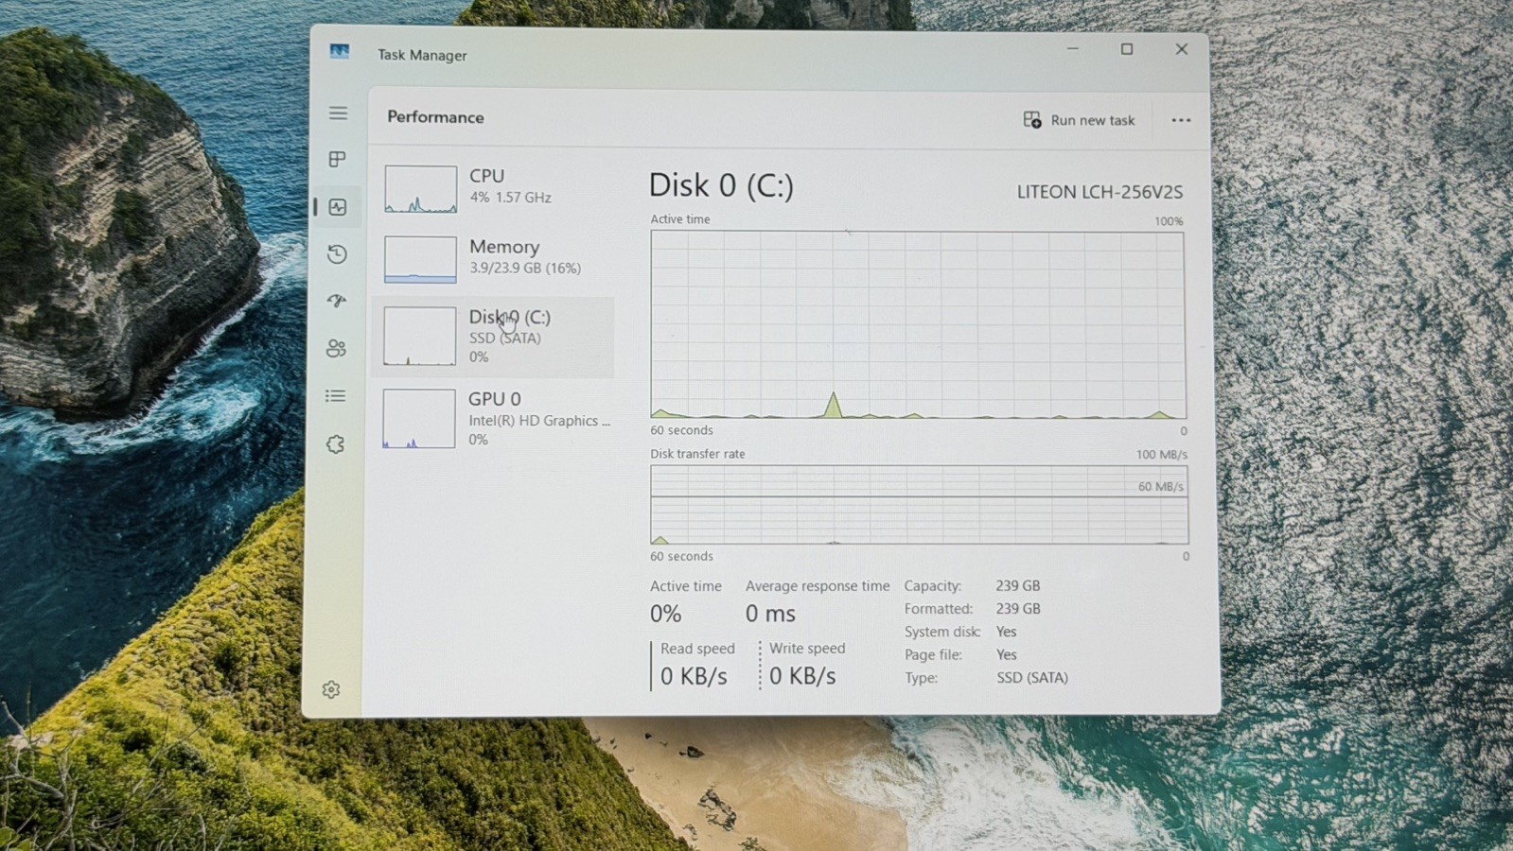Open the Startup apps page icon

337,301
